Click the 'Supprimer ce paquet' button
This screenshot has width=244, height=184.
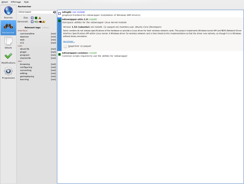pyautogui.click(x=77, y=46)
